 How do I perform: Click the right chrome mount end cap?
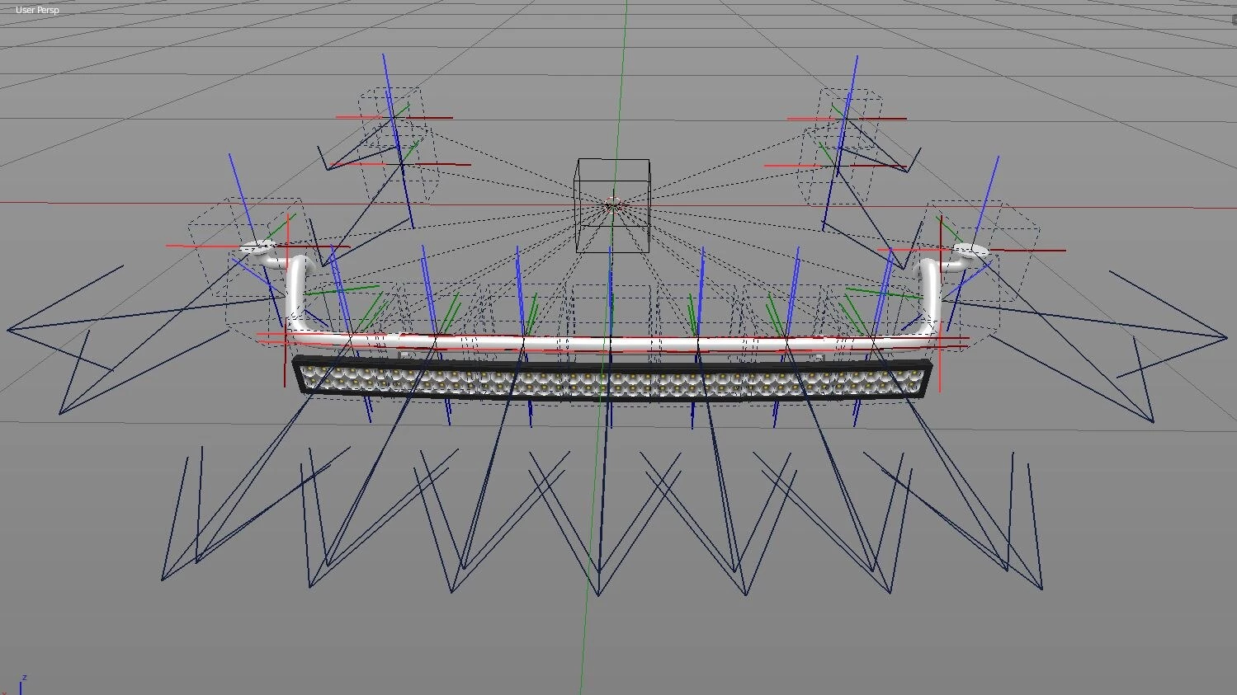point(970,250)
